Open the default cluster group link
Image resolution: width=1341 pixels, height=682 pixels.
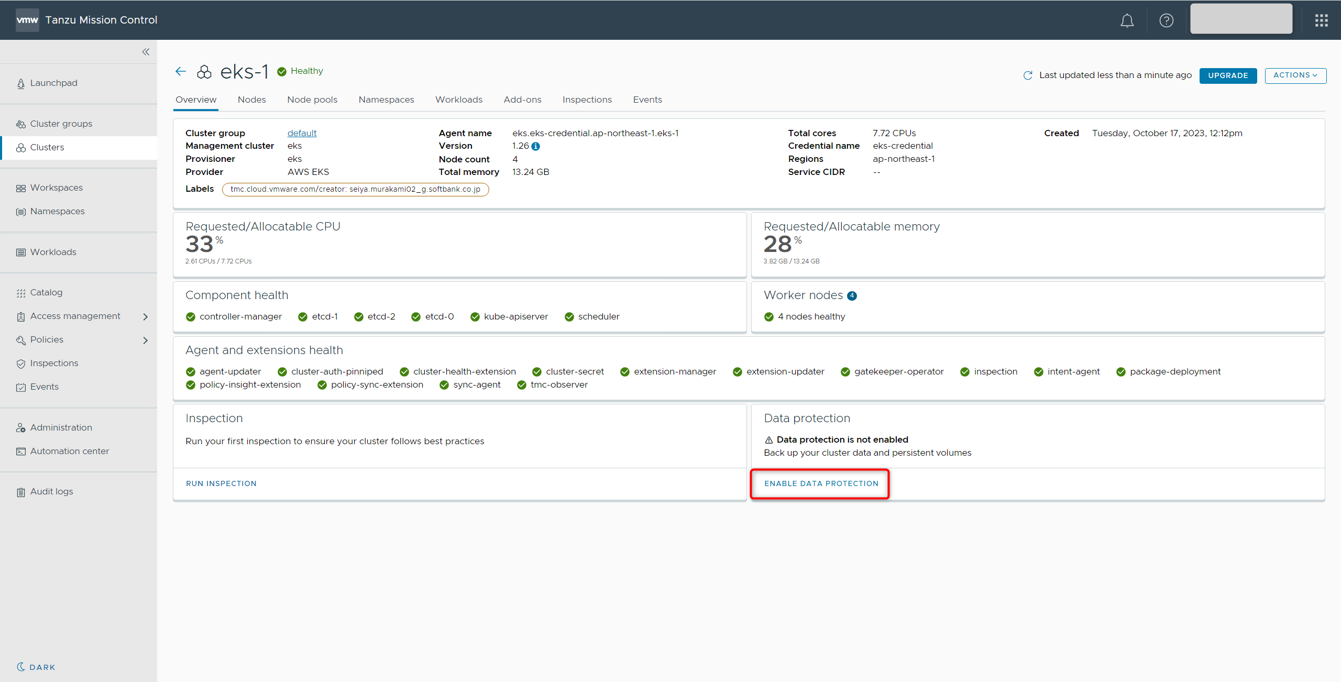[302, 133]
